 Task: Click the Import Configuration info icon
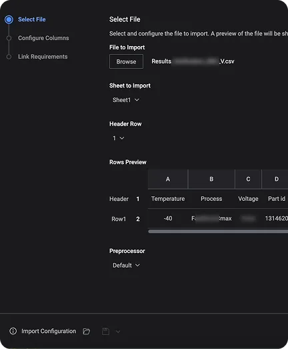click(13, 331)
